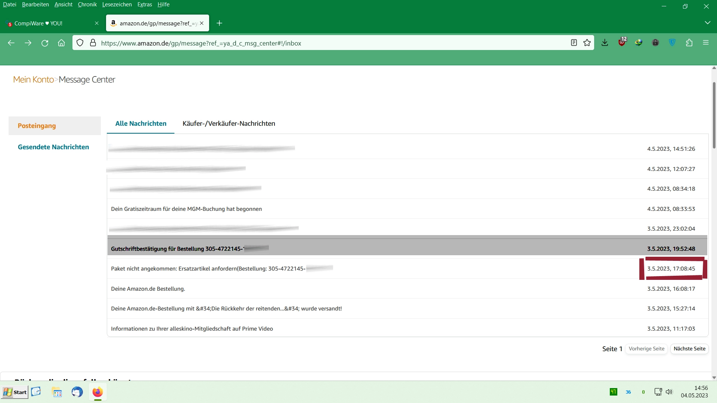The image size is (717, 403).
Task: Open the Bearbeiten menu
Action: point(35,4)
